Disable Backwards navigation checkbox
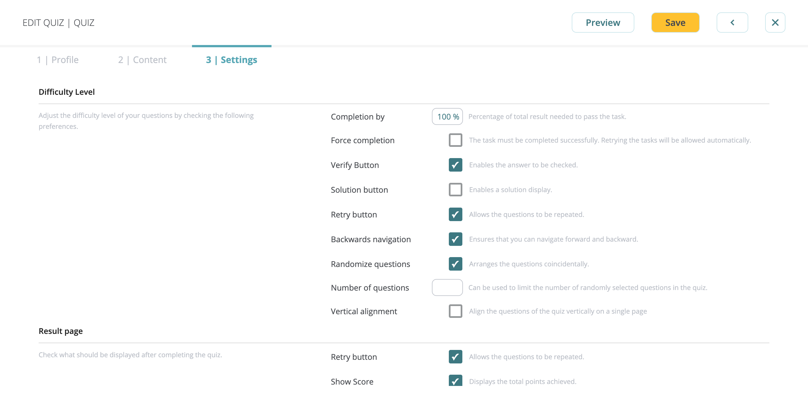The image size is (808, 400). point(455,239)
